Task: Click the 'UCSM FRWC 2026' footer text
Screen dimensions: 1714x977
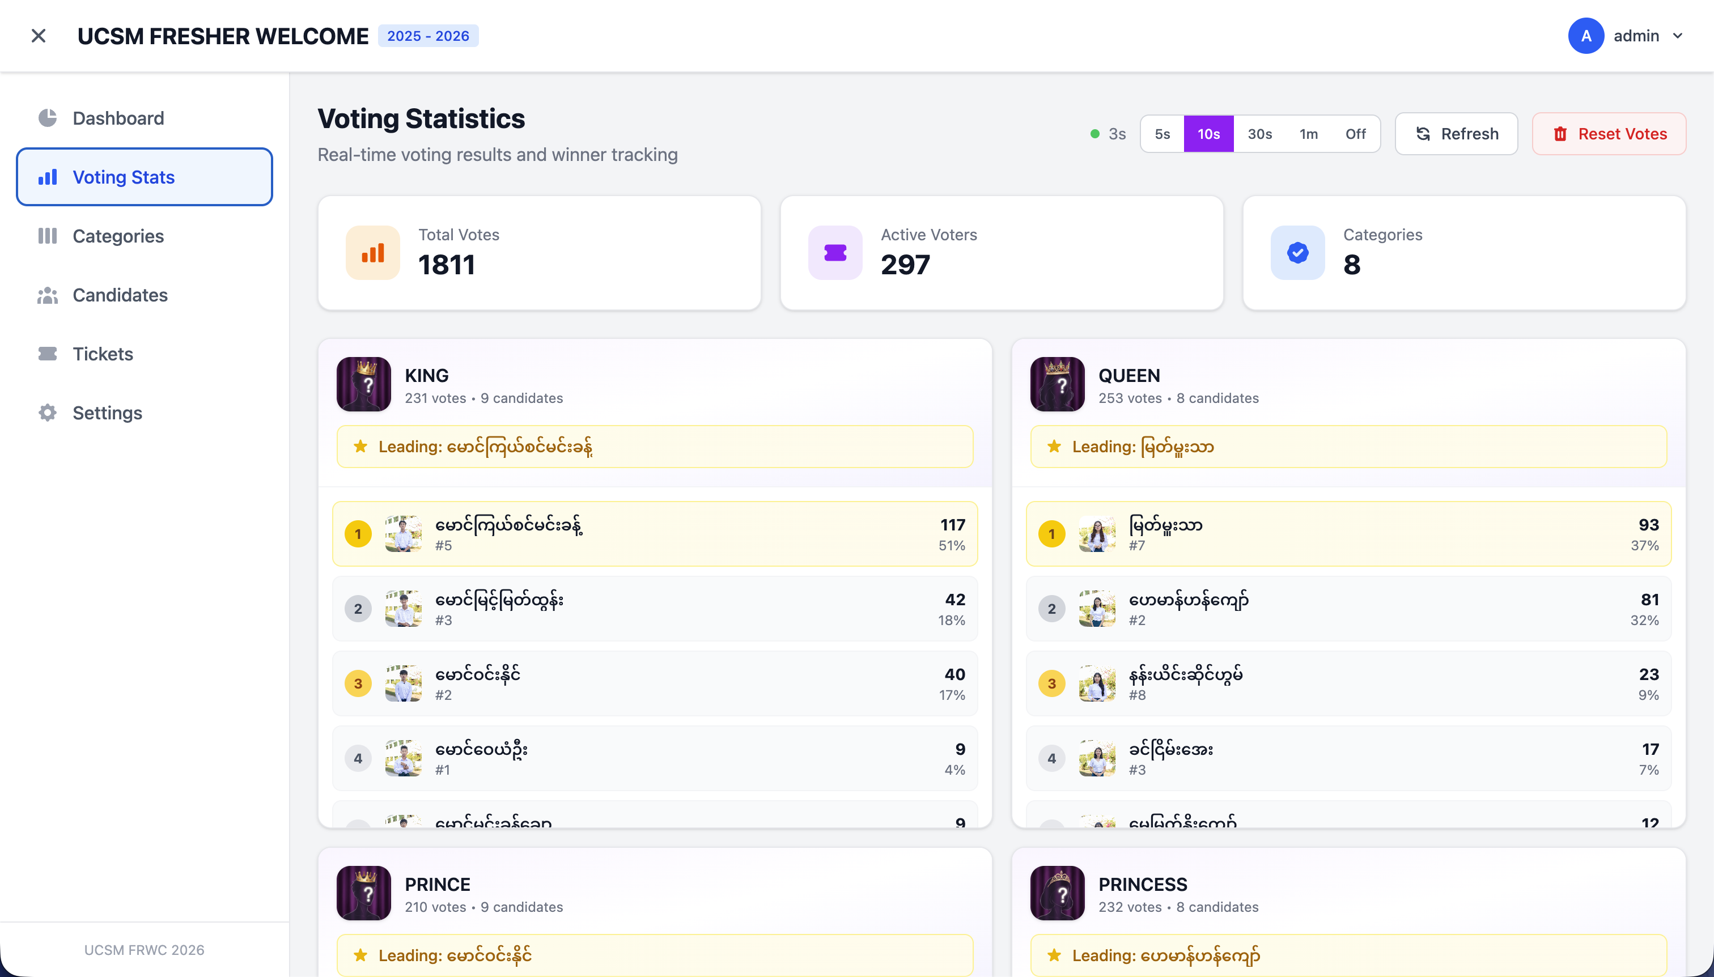Action: point(145,950)
